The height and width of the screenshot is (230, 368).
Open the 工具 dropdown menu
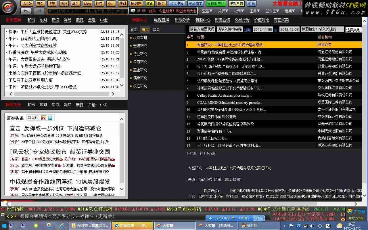(x=255, y=11)
